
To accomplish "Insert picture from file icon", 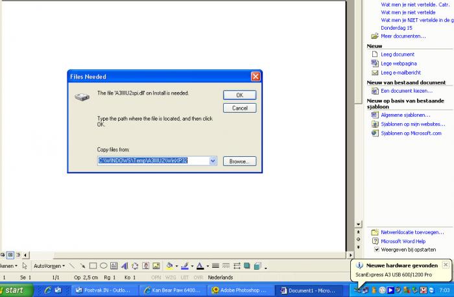I will (x=156, y=266).
